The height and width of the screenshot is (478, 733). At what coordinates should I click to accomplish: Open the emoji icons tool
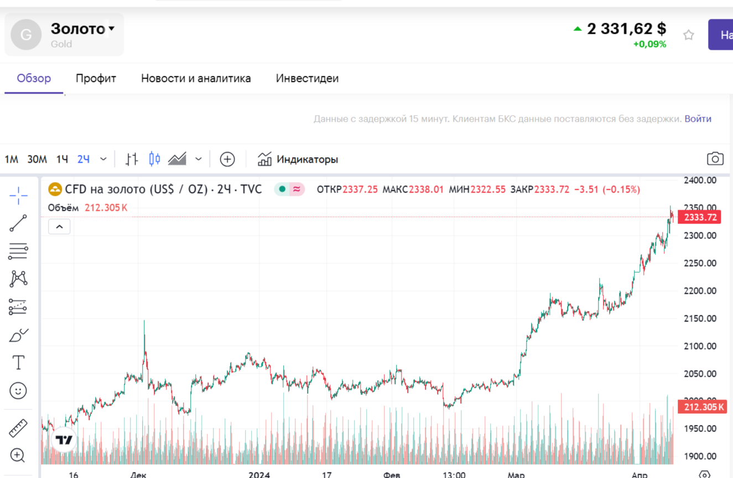click(x=18, y=391)
